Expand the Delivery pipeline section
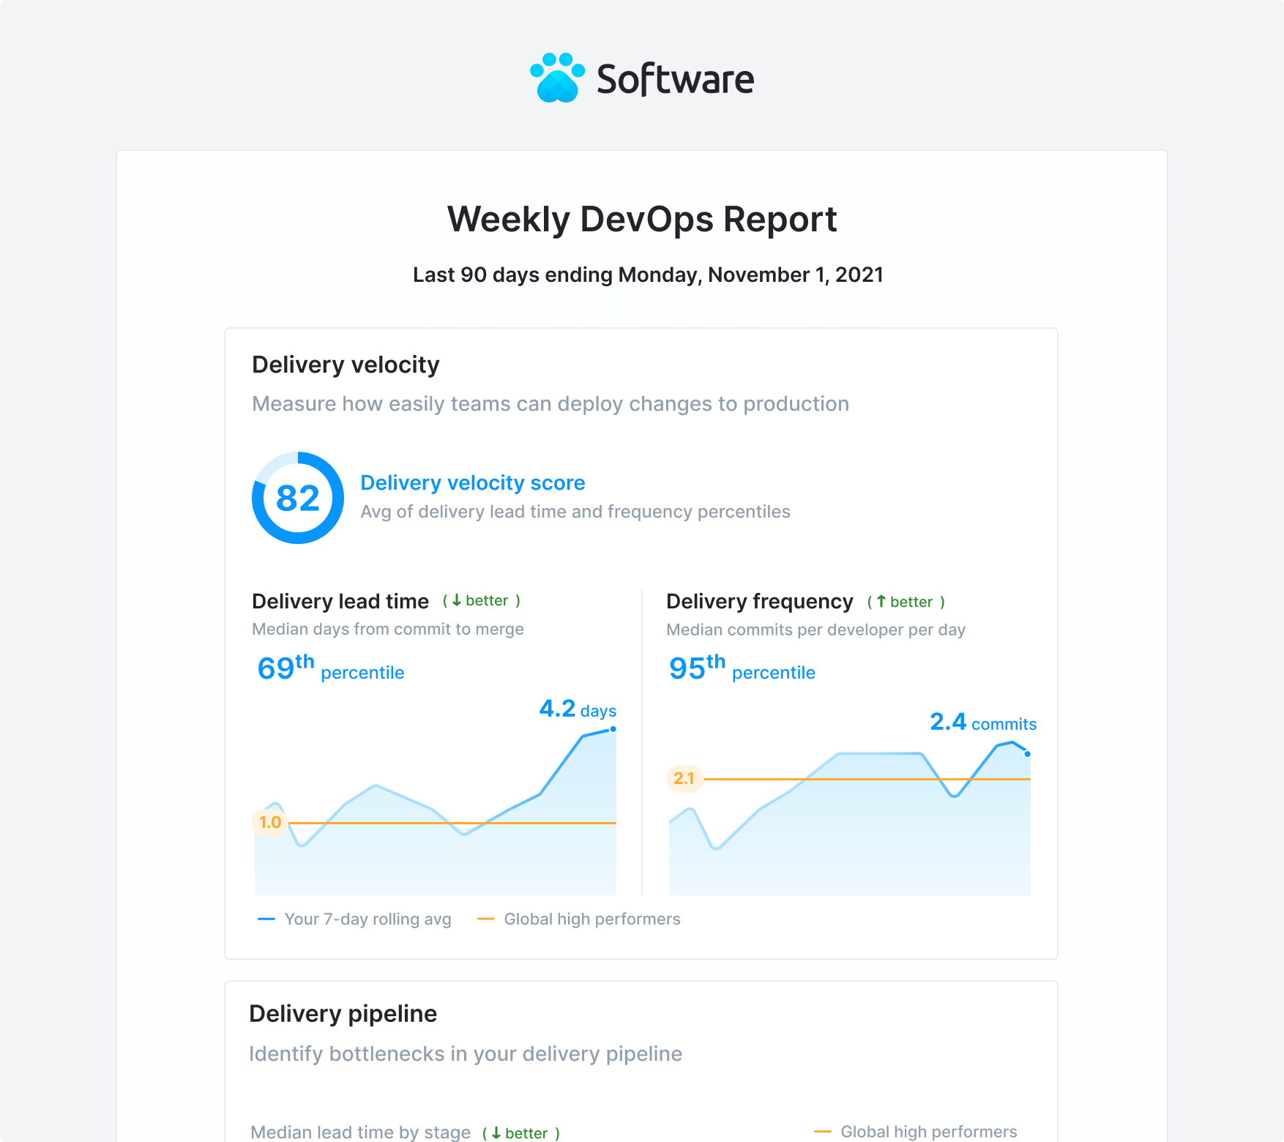 click(x=343, y=1013)
